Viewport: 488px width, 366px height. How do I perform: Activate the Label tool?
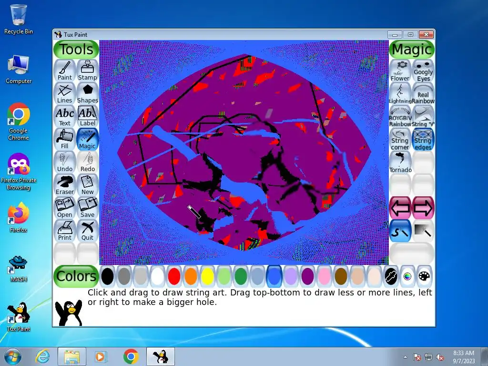(88, 116)
